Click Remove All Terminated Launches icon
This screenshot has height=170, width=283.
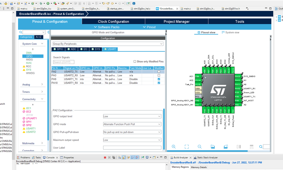pos(114,158)
